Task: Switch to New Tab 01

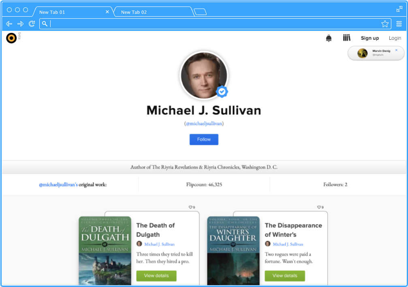Action: pos(73,12)
